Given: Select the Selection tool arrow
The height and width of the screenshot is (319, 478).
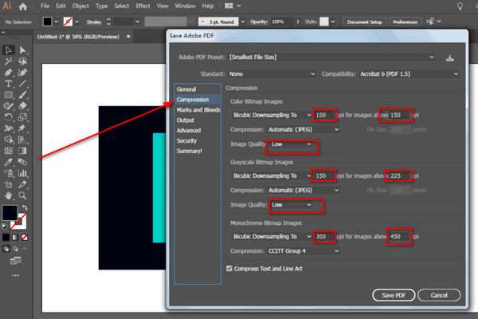Looking at the screenshot, I should [8, 49].
